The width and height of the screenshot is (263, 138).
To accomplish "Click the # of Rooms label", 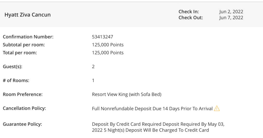I will click(16, 80).
